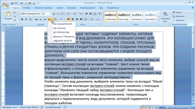195x109 pixels.
Task: Expand the Выделить selection dropdown
Action: coord(186,20)
